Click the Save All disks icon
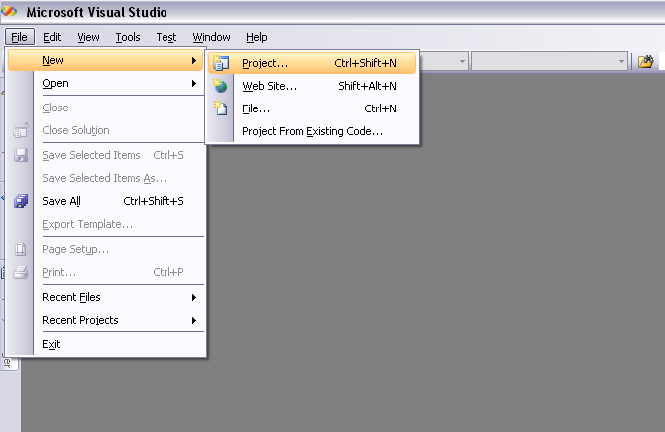The width and height of the screenshot is (665, 432). pyautogui.click(x=21, y=201)
